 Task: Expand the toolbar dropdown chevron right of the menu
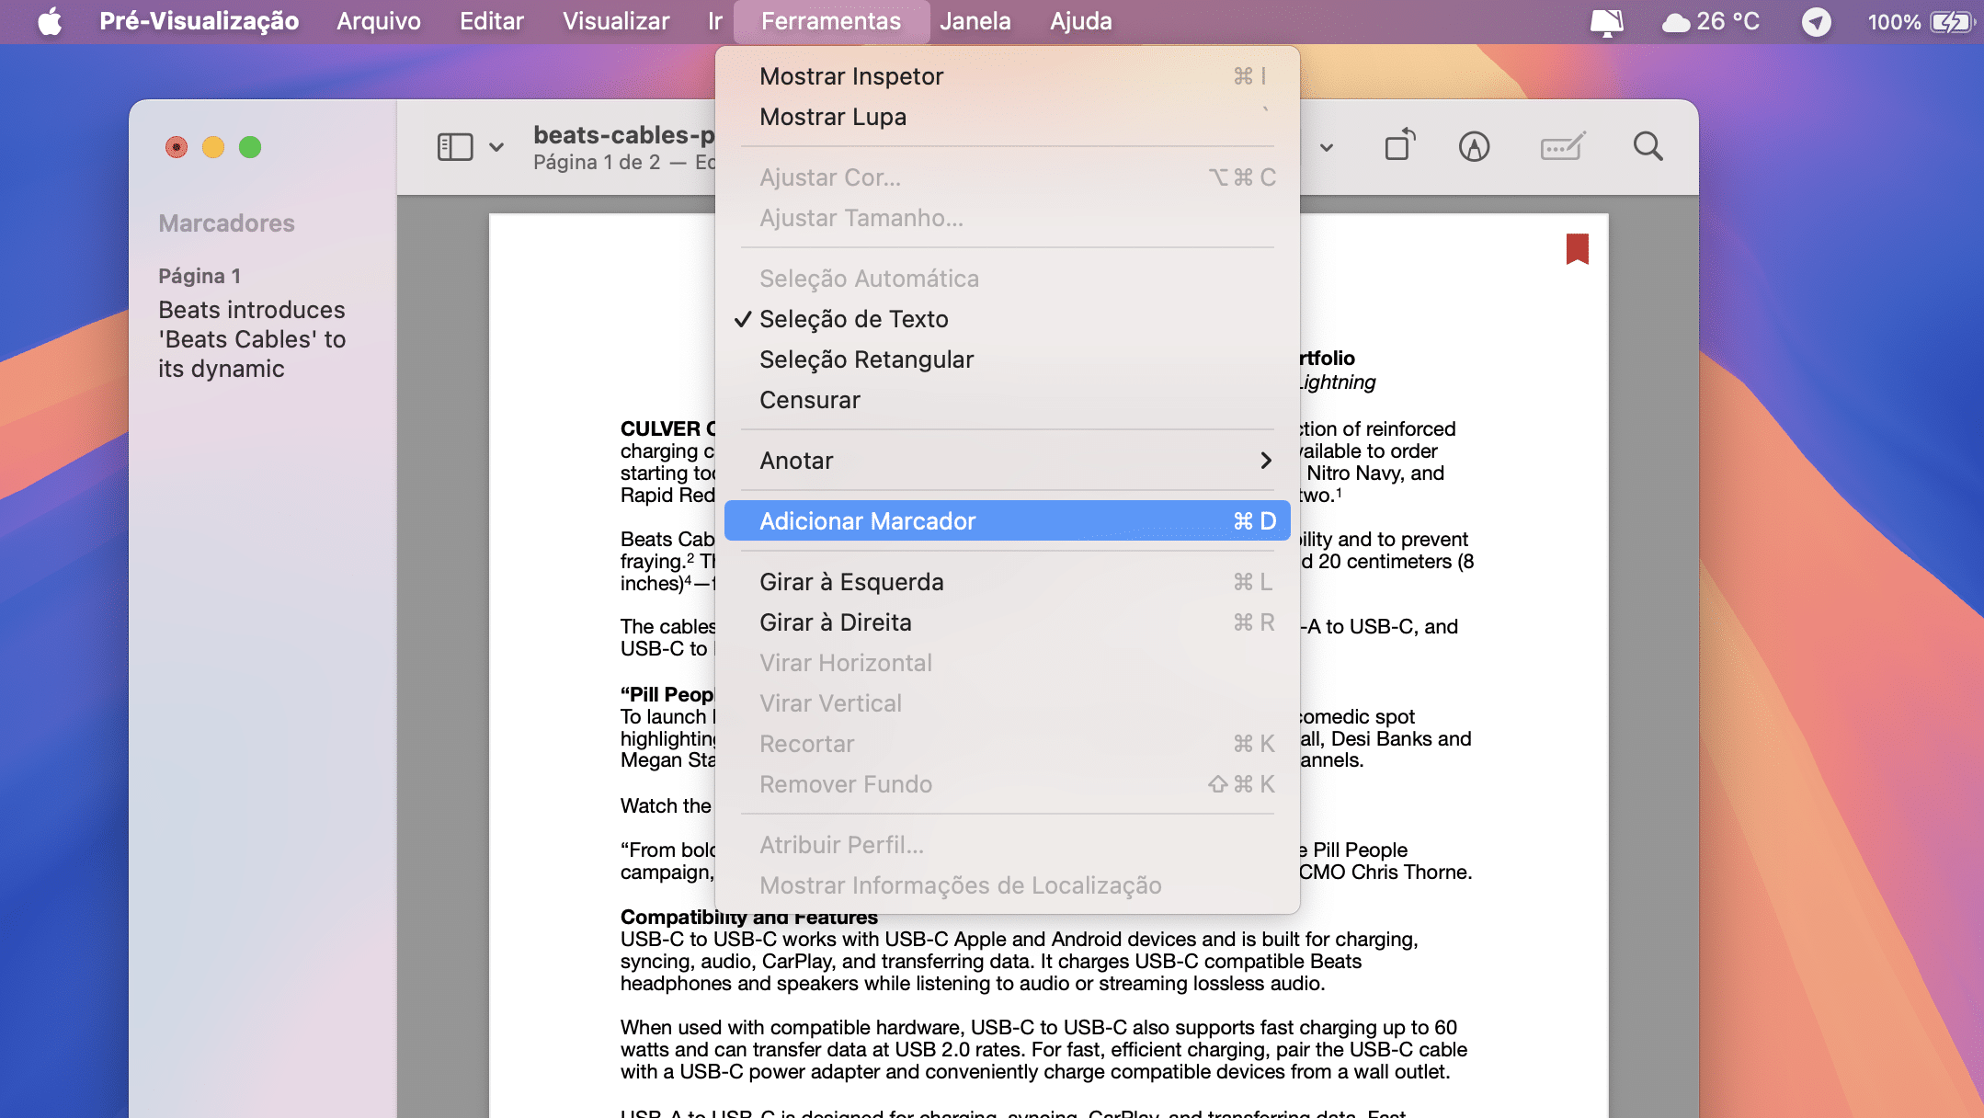[1327, 147]
